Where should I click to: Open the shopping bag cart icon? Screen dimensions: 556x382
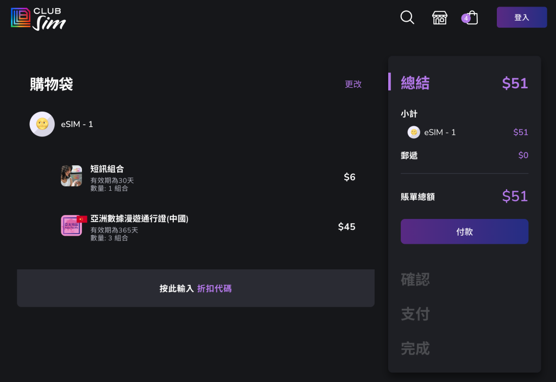(472, 18)
